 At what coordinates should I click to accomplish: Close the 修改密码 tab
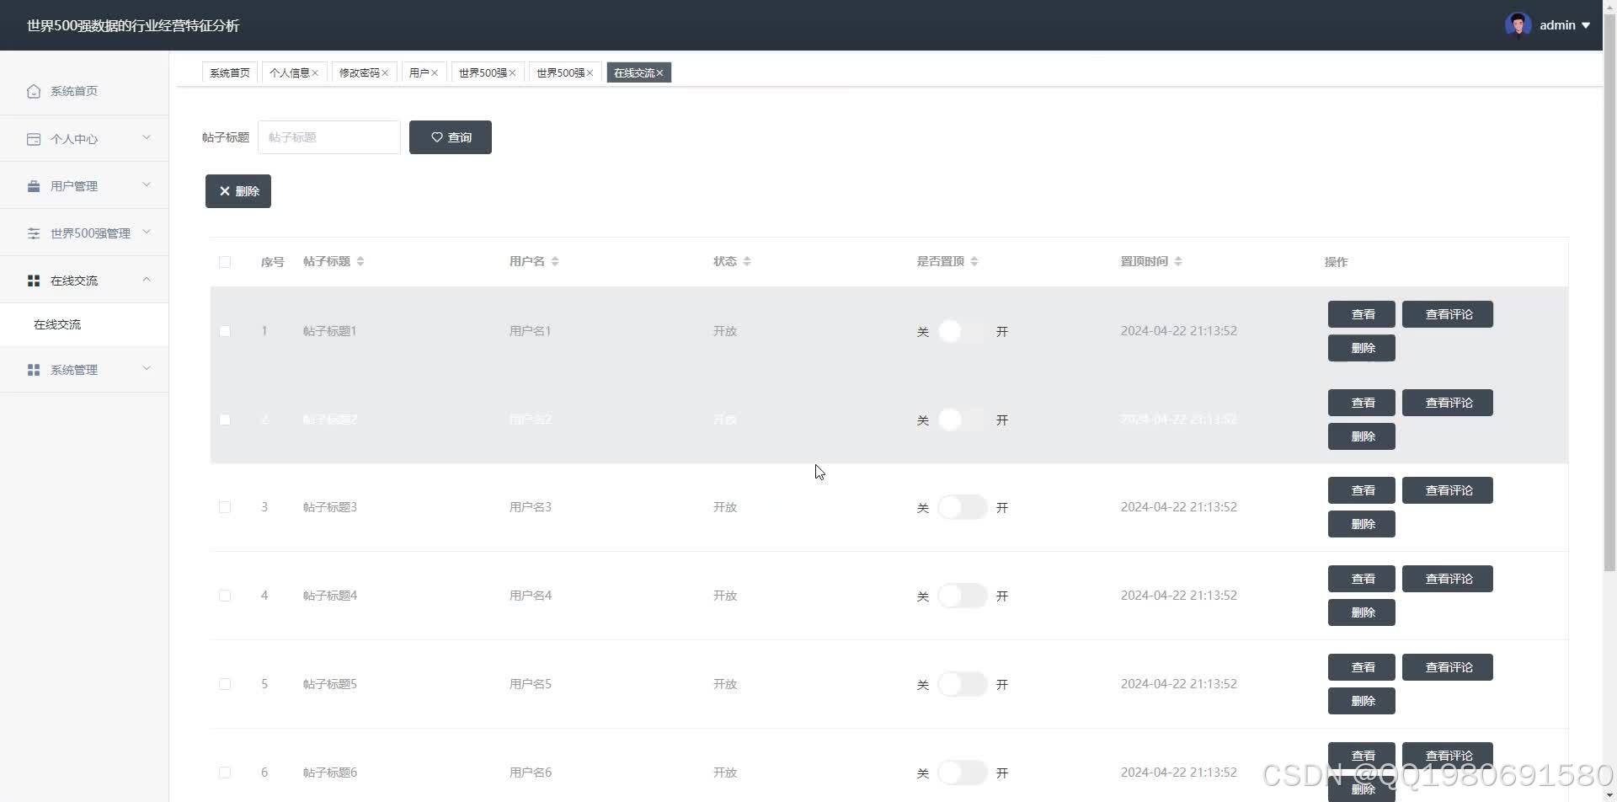click(x=385, y=73)
